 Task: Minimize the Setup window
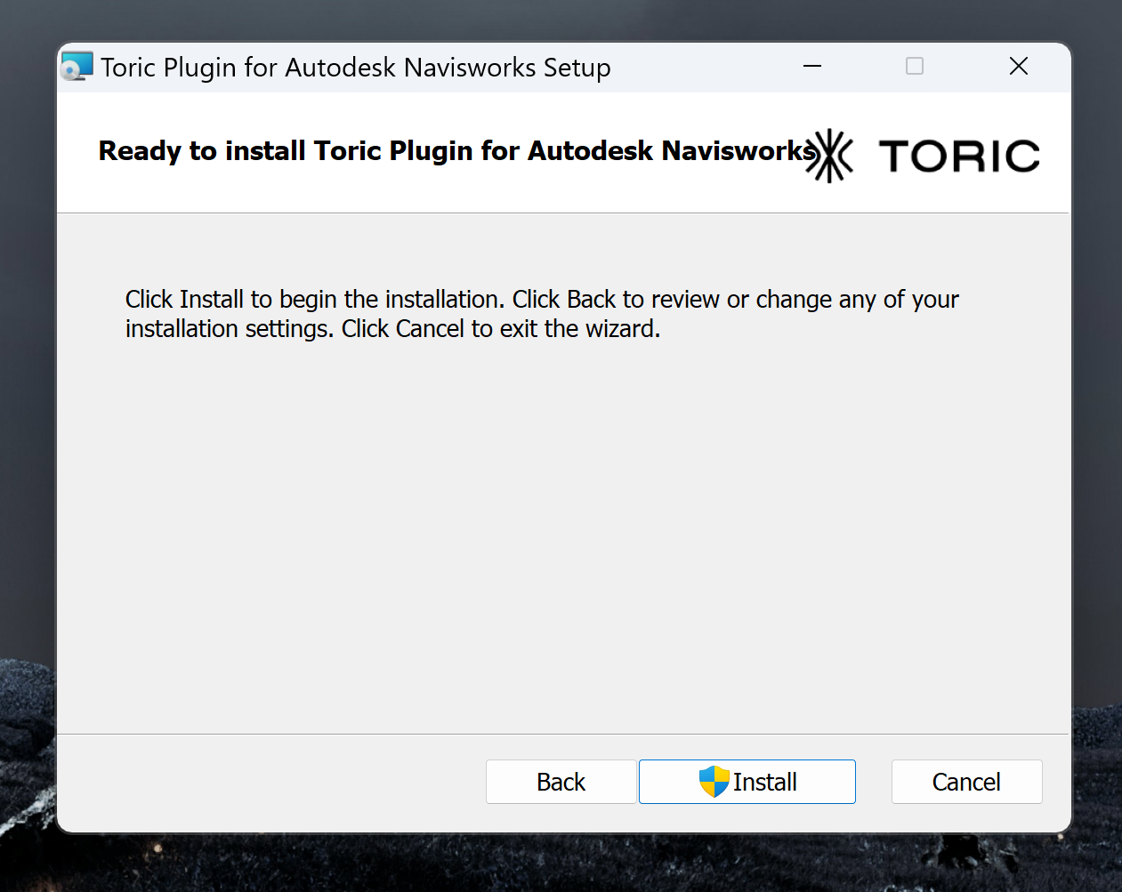tap(812, 66)
